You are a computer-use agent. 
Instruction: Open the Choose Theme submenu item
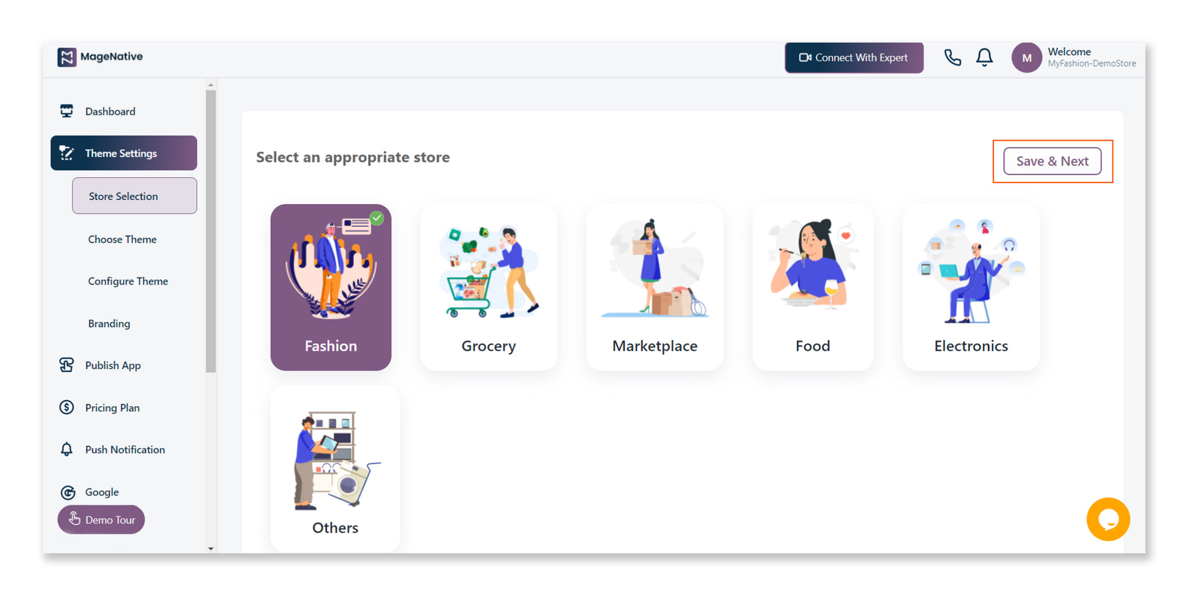(122, 239)
